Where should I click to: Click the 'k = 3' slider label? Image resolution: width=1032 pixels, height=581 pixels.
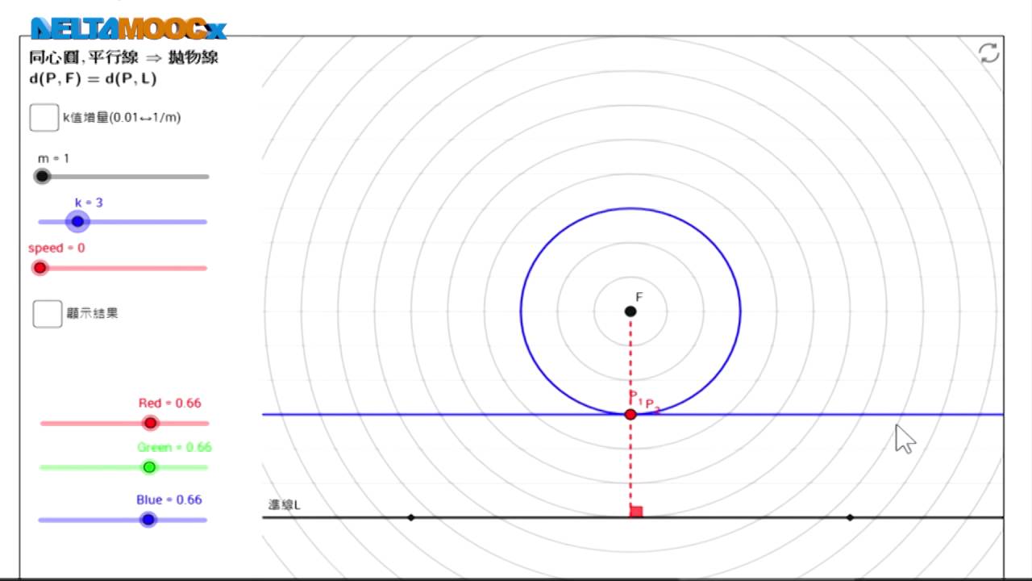89,203
